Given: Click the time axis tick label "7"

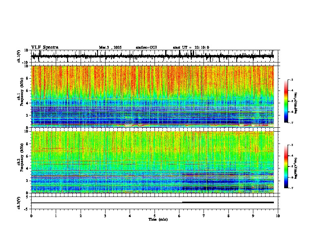Looking at the screenshot, I should (204, 216).
